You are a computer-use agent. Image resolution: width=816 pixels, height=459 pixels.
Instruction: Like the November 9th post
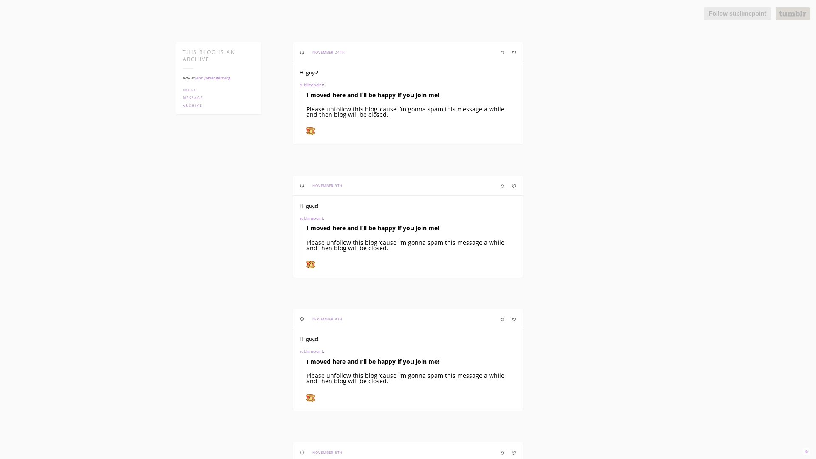click(x=513, y=186)
